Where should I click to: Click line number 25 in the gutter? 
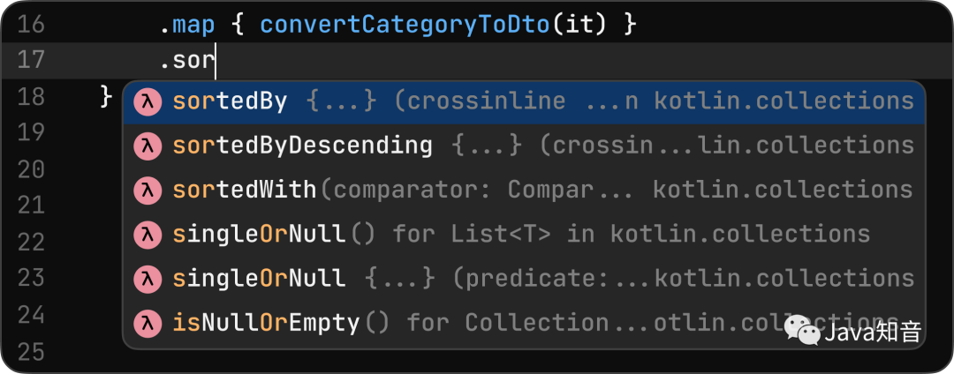pyautogui.click(x=30, y=352)
